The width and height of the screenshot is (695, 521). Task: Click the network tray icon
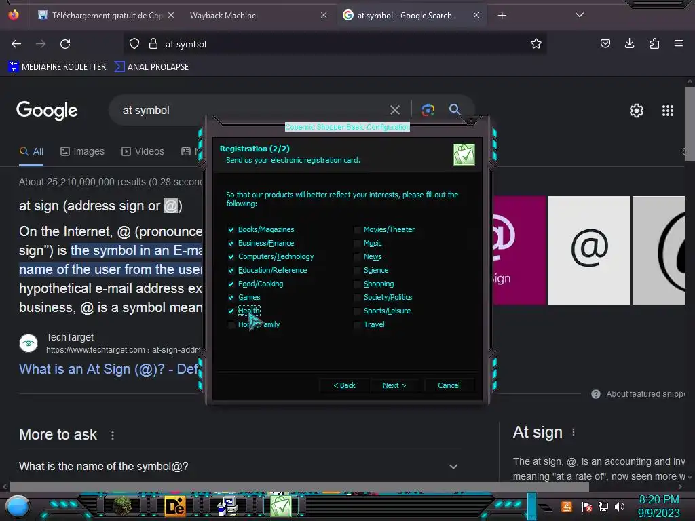pyautogui.click(x=603, y=506)
